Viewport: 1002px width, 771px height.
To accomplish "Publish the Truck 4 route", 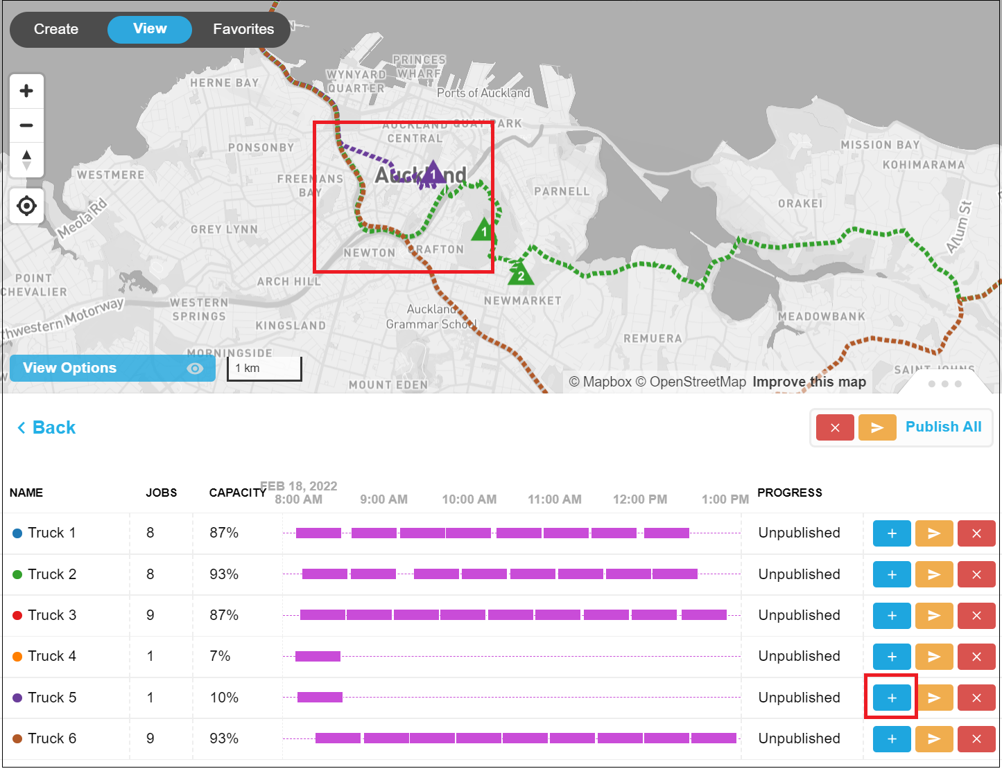I will pyautogui.click(x=934, y=656).
